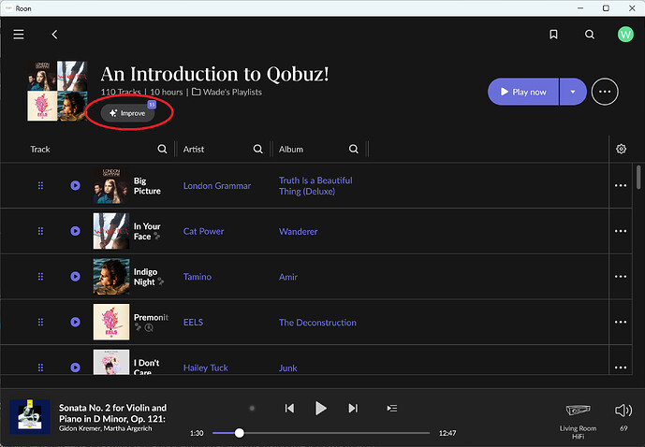
Task: Open more options for Hailey Tuck row
Action: (621, 368)
